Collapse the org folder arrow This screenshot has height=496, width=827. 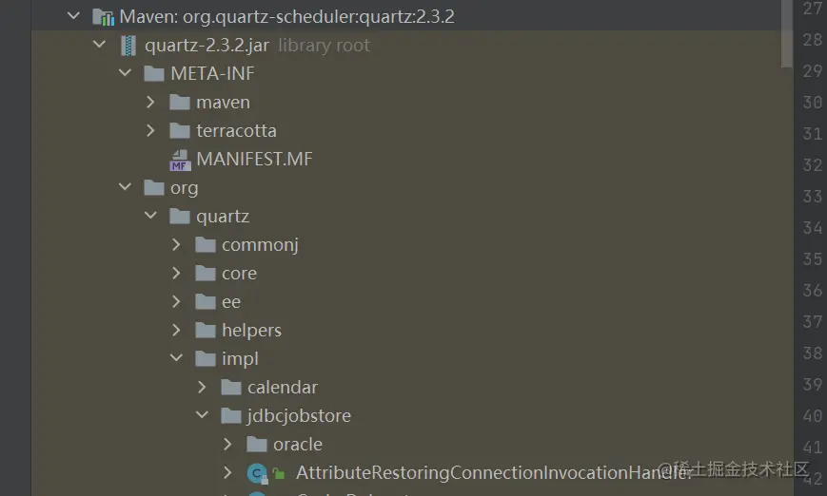point(126,188)
